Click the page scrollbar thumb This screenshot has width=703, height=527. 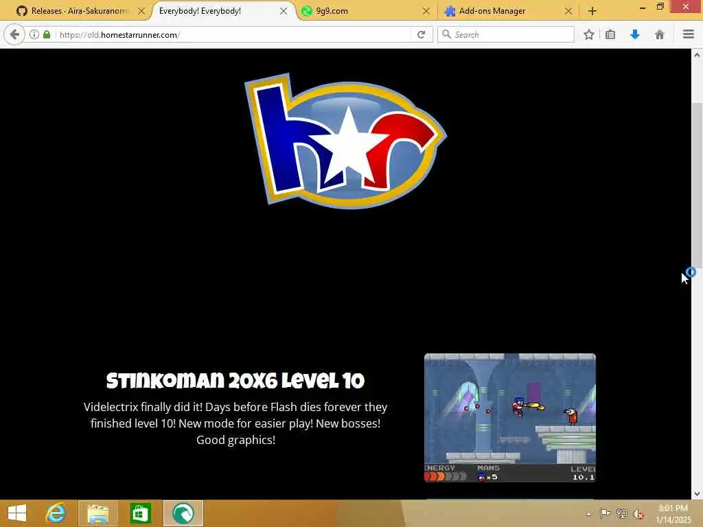click(x=697, y=185)
